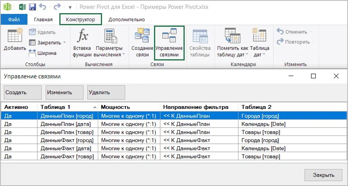Select row ДанныеПлан [дата]
This screenshot has width=348, height=186.
(174, 124)
